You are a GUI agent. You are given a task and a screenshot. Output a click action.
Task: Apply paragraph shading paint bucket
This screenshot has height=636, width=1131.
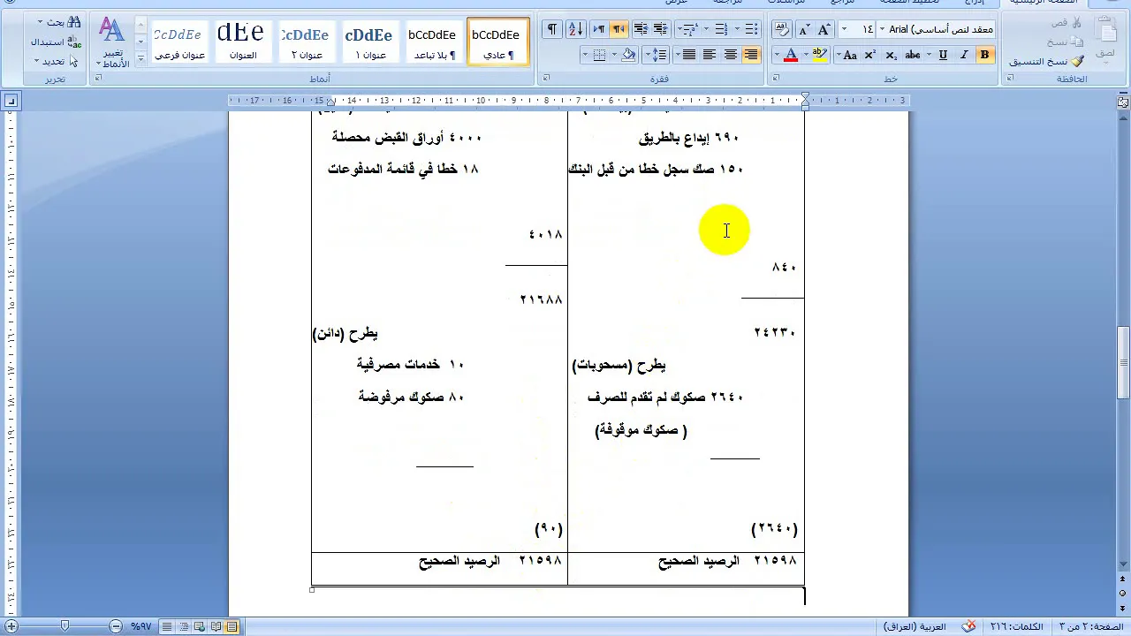click(x=628, y=55)
